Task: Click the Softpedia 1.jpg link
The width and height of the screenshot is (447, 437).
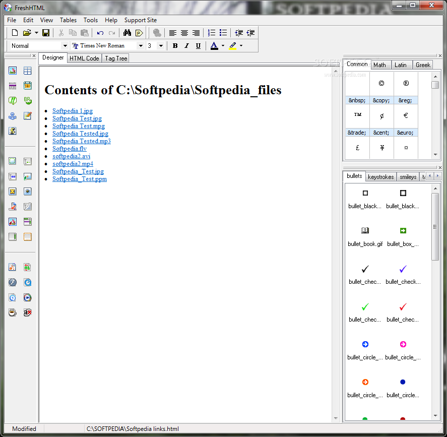Action: click(x=73, y=111)
